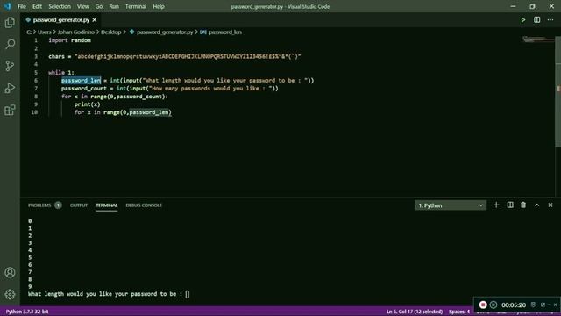Split the editor to the right
The image size is (561, 316).
pos(537,19)
